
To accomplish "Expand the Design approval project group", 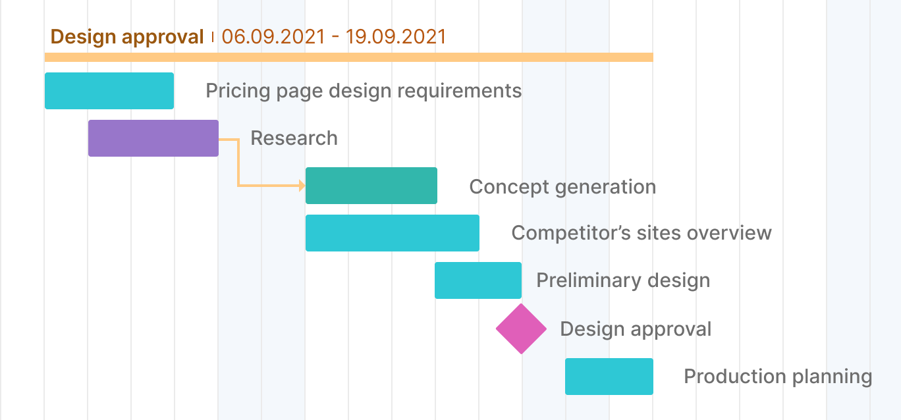I will click(127, 36).
